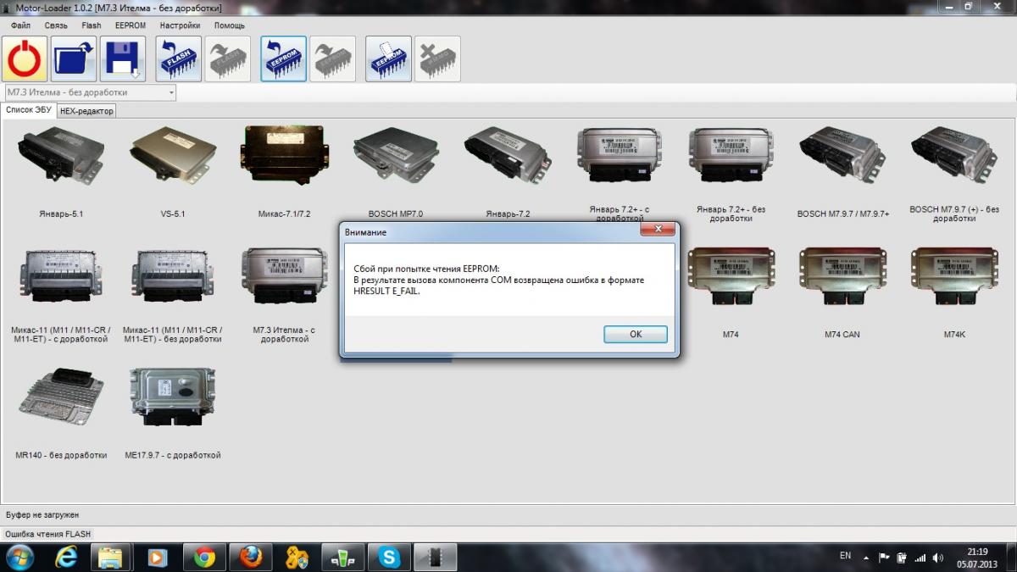1017x572 pixels.
Task: Select the M7.3 Ителма с доработкой thumbnail
Action: click(x=284, y=276)
